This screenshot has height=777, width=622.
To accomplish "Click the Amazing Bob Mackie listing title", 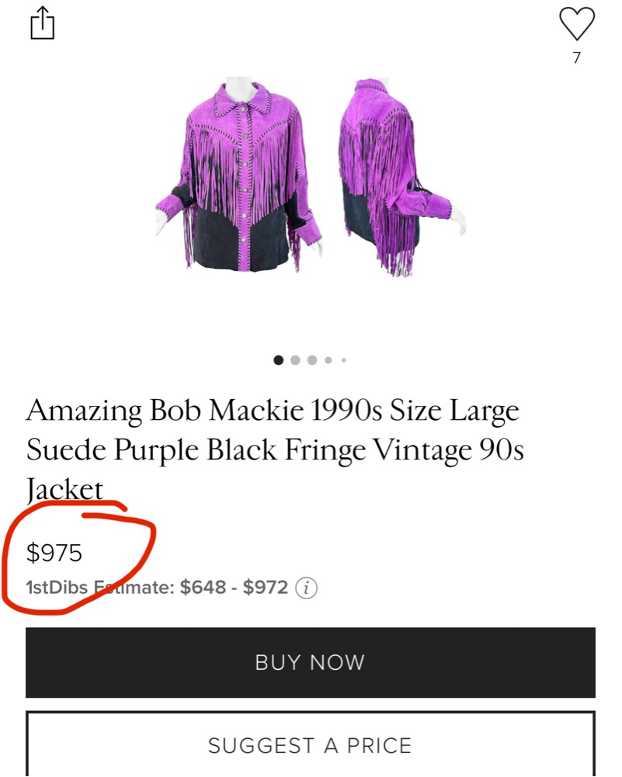I will [x=272, y=411].
